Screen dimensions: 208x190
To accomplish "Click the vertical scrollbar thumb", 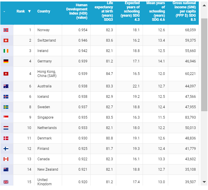I will pyautogui.click(x=204, y=65).
